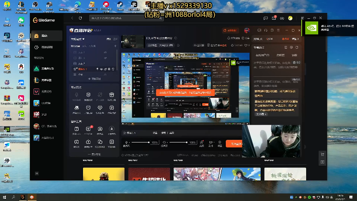Open the CF game entry in the WeGame sidebar
Image resolution: width=357 pixels, height=201 pixels.
46,126
